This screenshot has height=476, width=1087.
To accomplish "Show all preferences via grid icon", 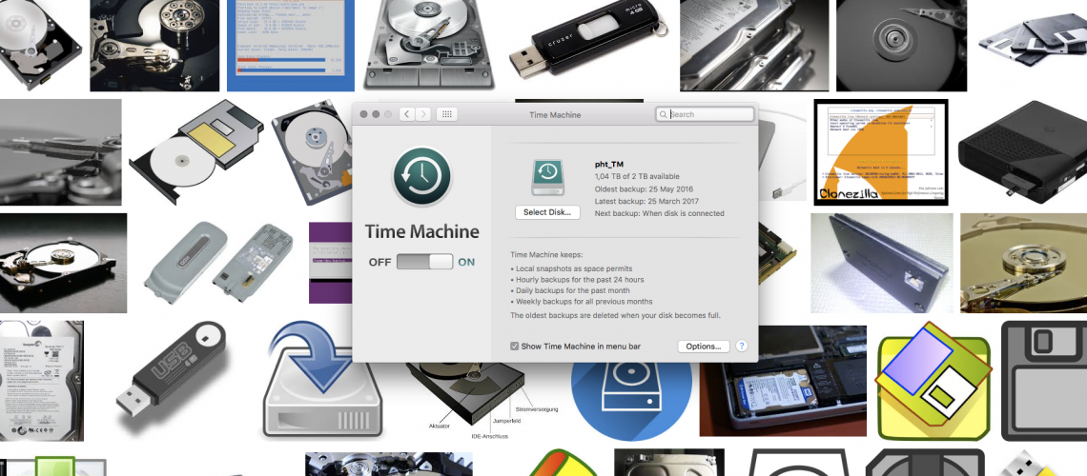I will tap(447, 114).
